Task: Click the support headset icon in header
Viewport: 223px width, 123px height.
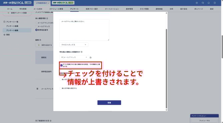Action: (203, 3)
